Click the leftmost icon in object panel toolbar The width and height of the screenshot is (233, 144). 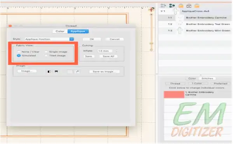tap(163, 6)
